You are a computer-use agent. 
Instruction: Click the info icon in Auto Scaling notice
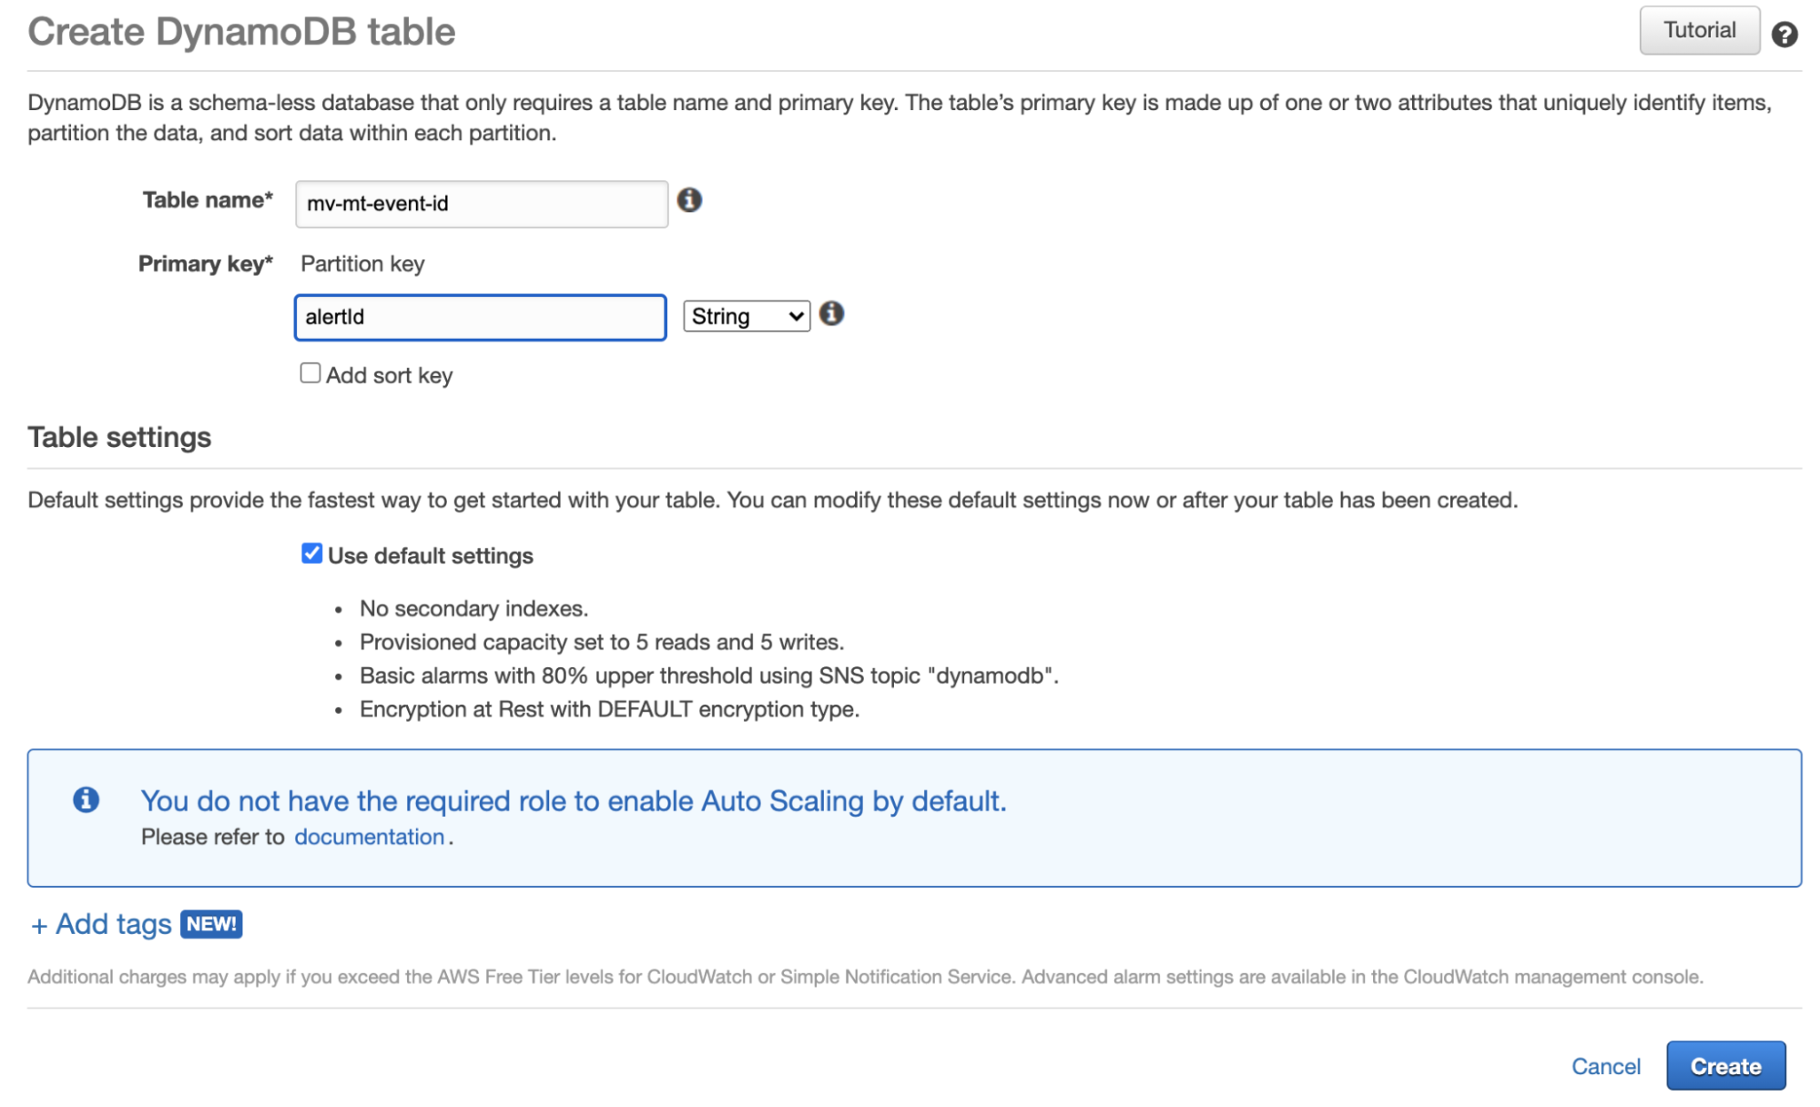coord(86,799)
